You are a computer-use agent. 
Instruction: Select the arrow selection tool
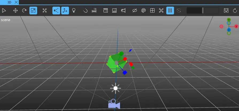click(x=4, y=11)
